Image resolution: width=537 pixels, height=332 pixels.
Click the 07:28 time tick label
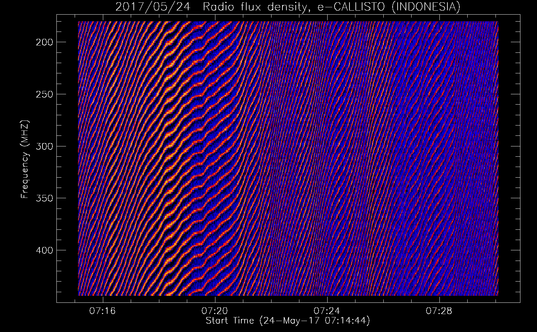[439, 311]
